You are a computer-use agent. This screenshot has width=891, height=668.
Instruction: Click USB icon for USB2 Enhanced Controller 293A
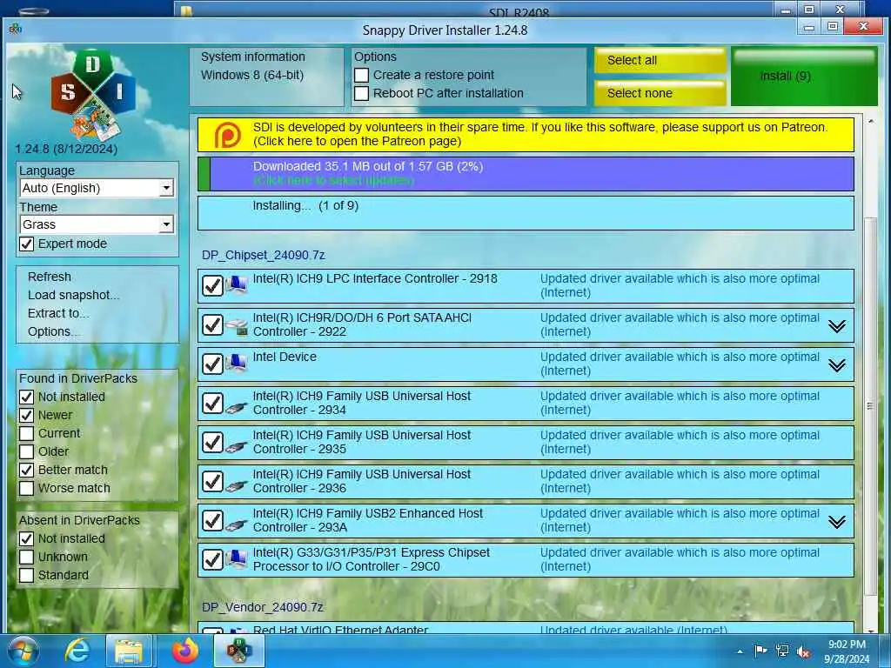(236, 524)
